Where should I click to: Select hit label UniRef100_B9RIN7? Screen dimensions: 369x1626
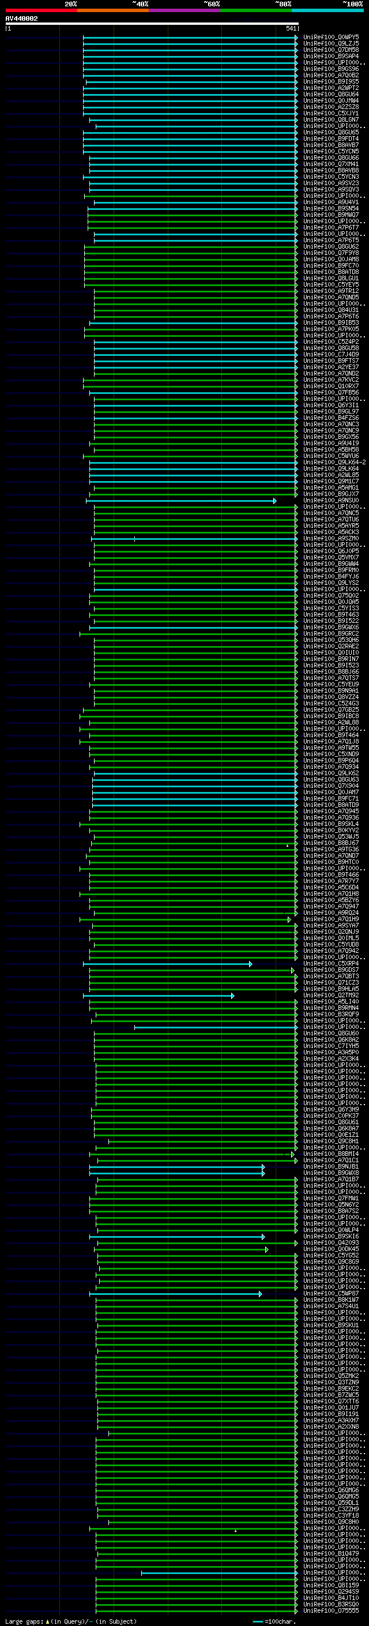coord(331,659)
